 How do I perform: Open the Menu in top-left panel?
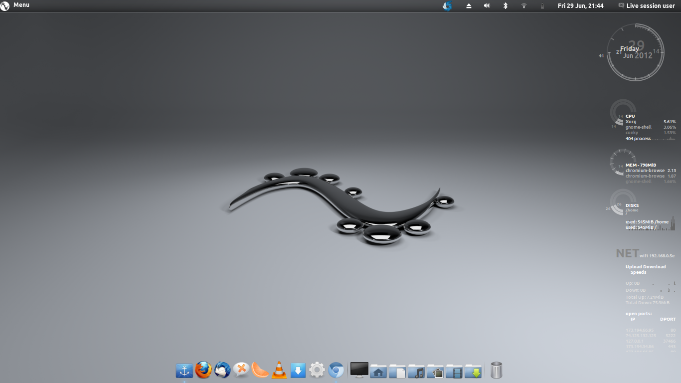pos(15,5)
